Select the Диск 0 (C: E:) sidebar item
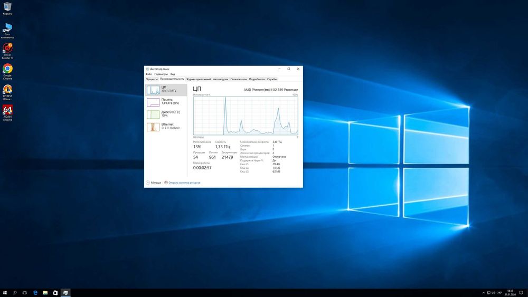This screenshot has height=297, width=528. (166, 114)
